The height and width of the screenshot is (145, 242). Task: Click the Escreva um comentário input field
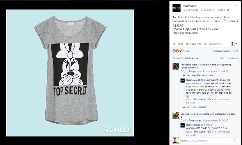(207, 141)
